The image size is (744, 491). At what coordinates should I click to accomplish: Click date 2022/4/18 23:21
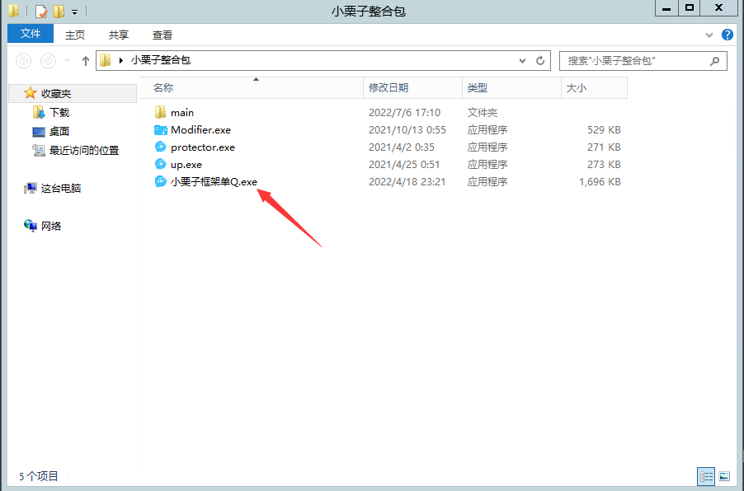pos(407,181)
